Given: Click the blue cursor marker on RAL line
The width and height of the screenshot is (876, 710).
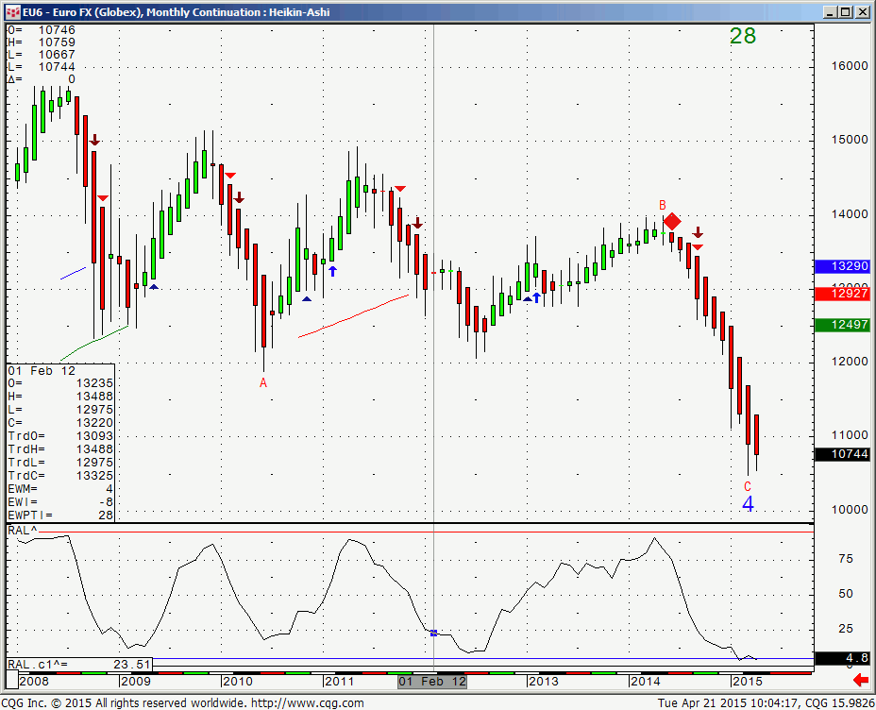Looking at the screenshot, I should [x=433, y=633].
